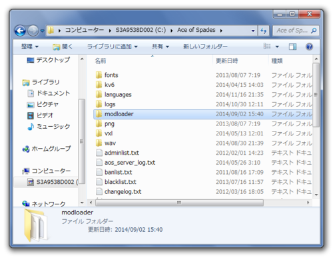Select the fonts folder icon
The height and width of the screenshot is (257, 333).
(99, 75)
